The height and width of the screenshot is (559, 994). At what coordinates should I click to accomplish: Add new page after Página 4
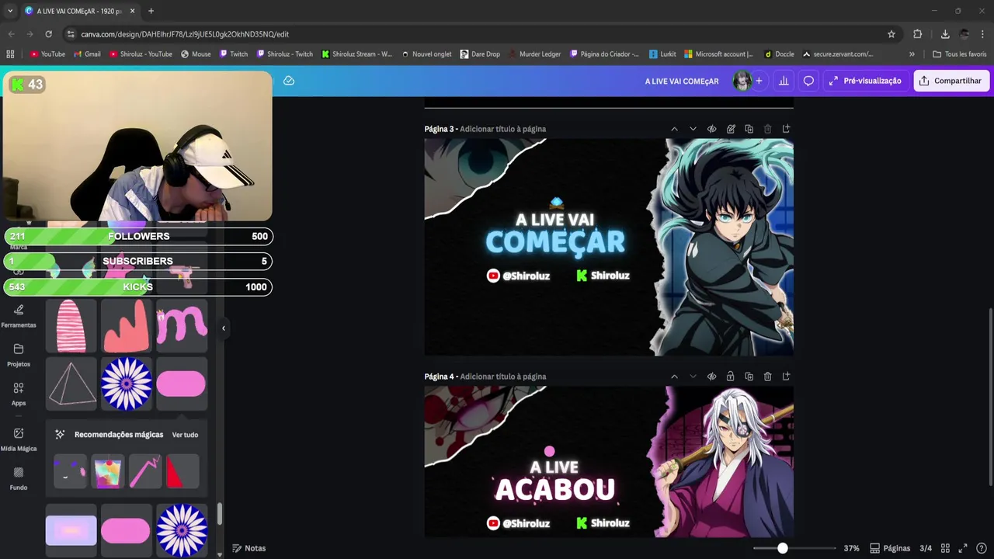coord(786,377)
